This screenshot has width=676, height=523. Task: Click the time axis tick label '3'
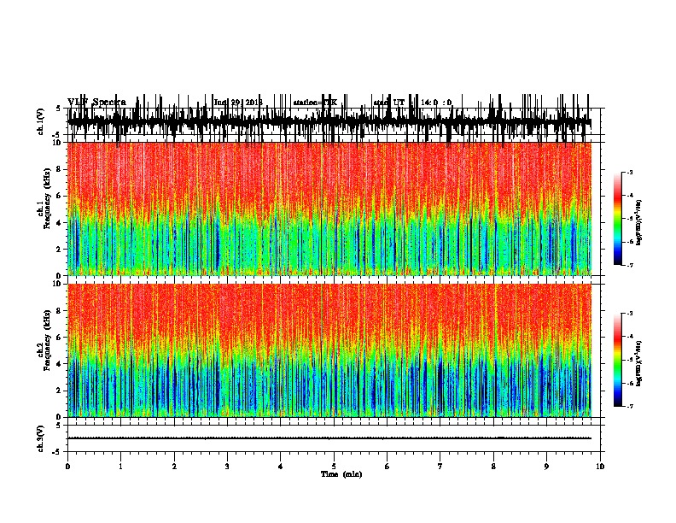pyautogui.click(x=227, y=467)
